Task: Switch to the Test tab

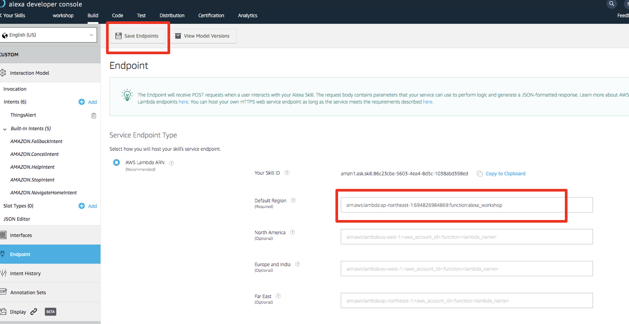Action: coord(141,16)
